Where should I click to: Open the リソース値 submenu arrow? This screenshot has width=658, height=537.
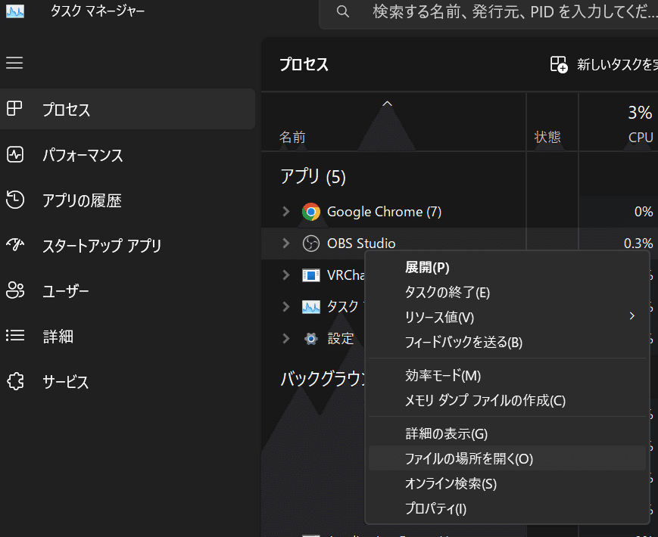[x=632, y=317]
